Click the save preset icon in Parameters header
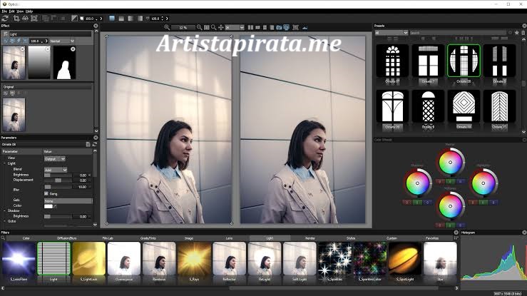Screen dimensions: 527x296 coord(88,144)
